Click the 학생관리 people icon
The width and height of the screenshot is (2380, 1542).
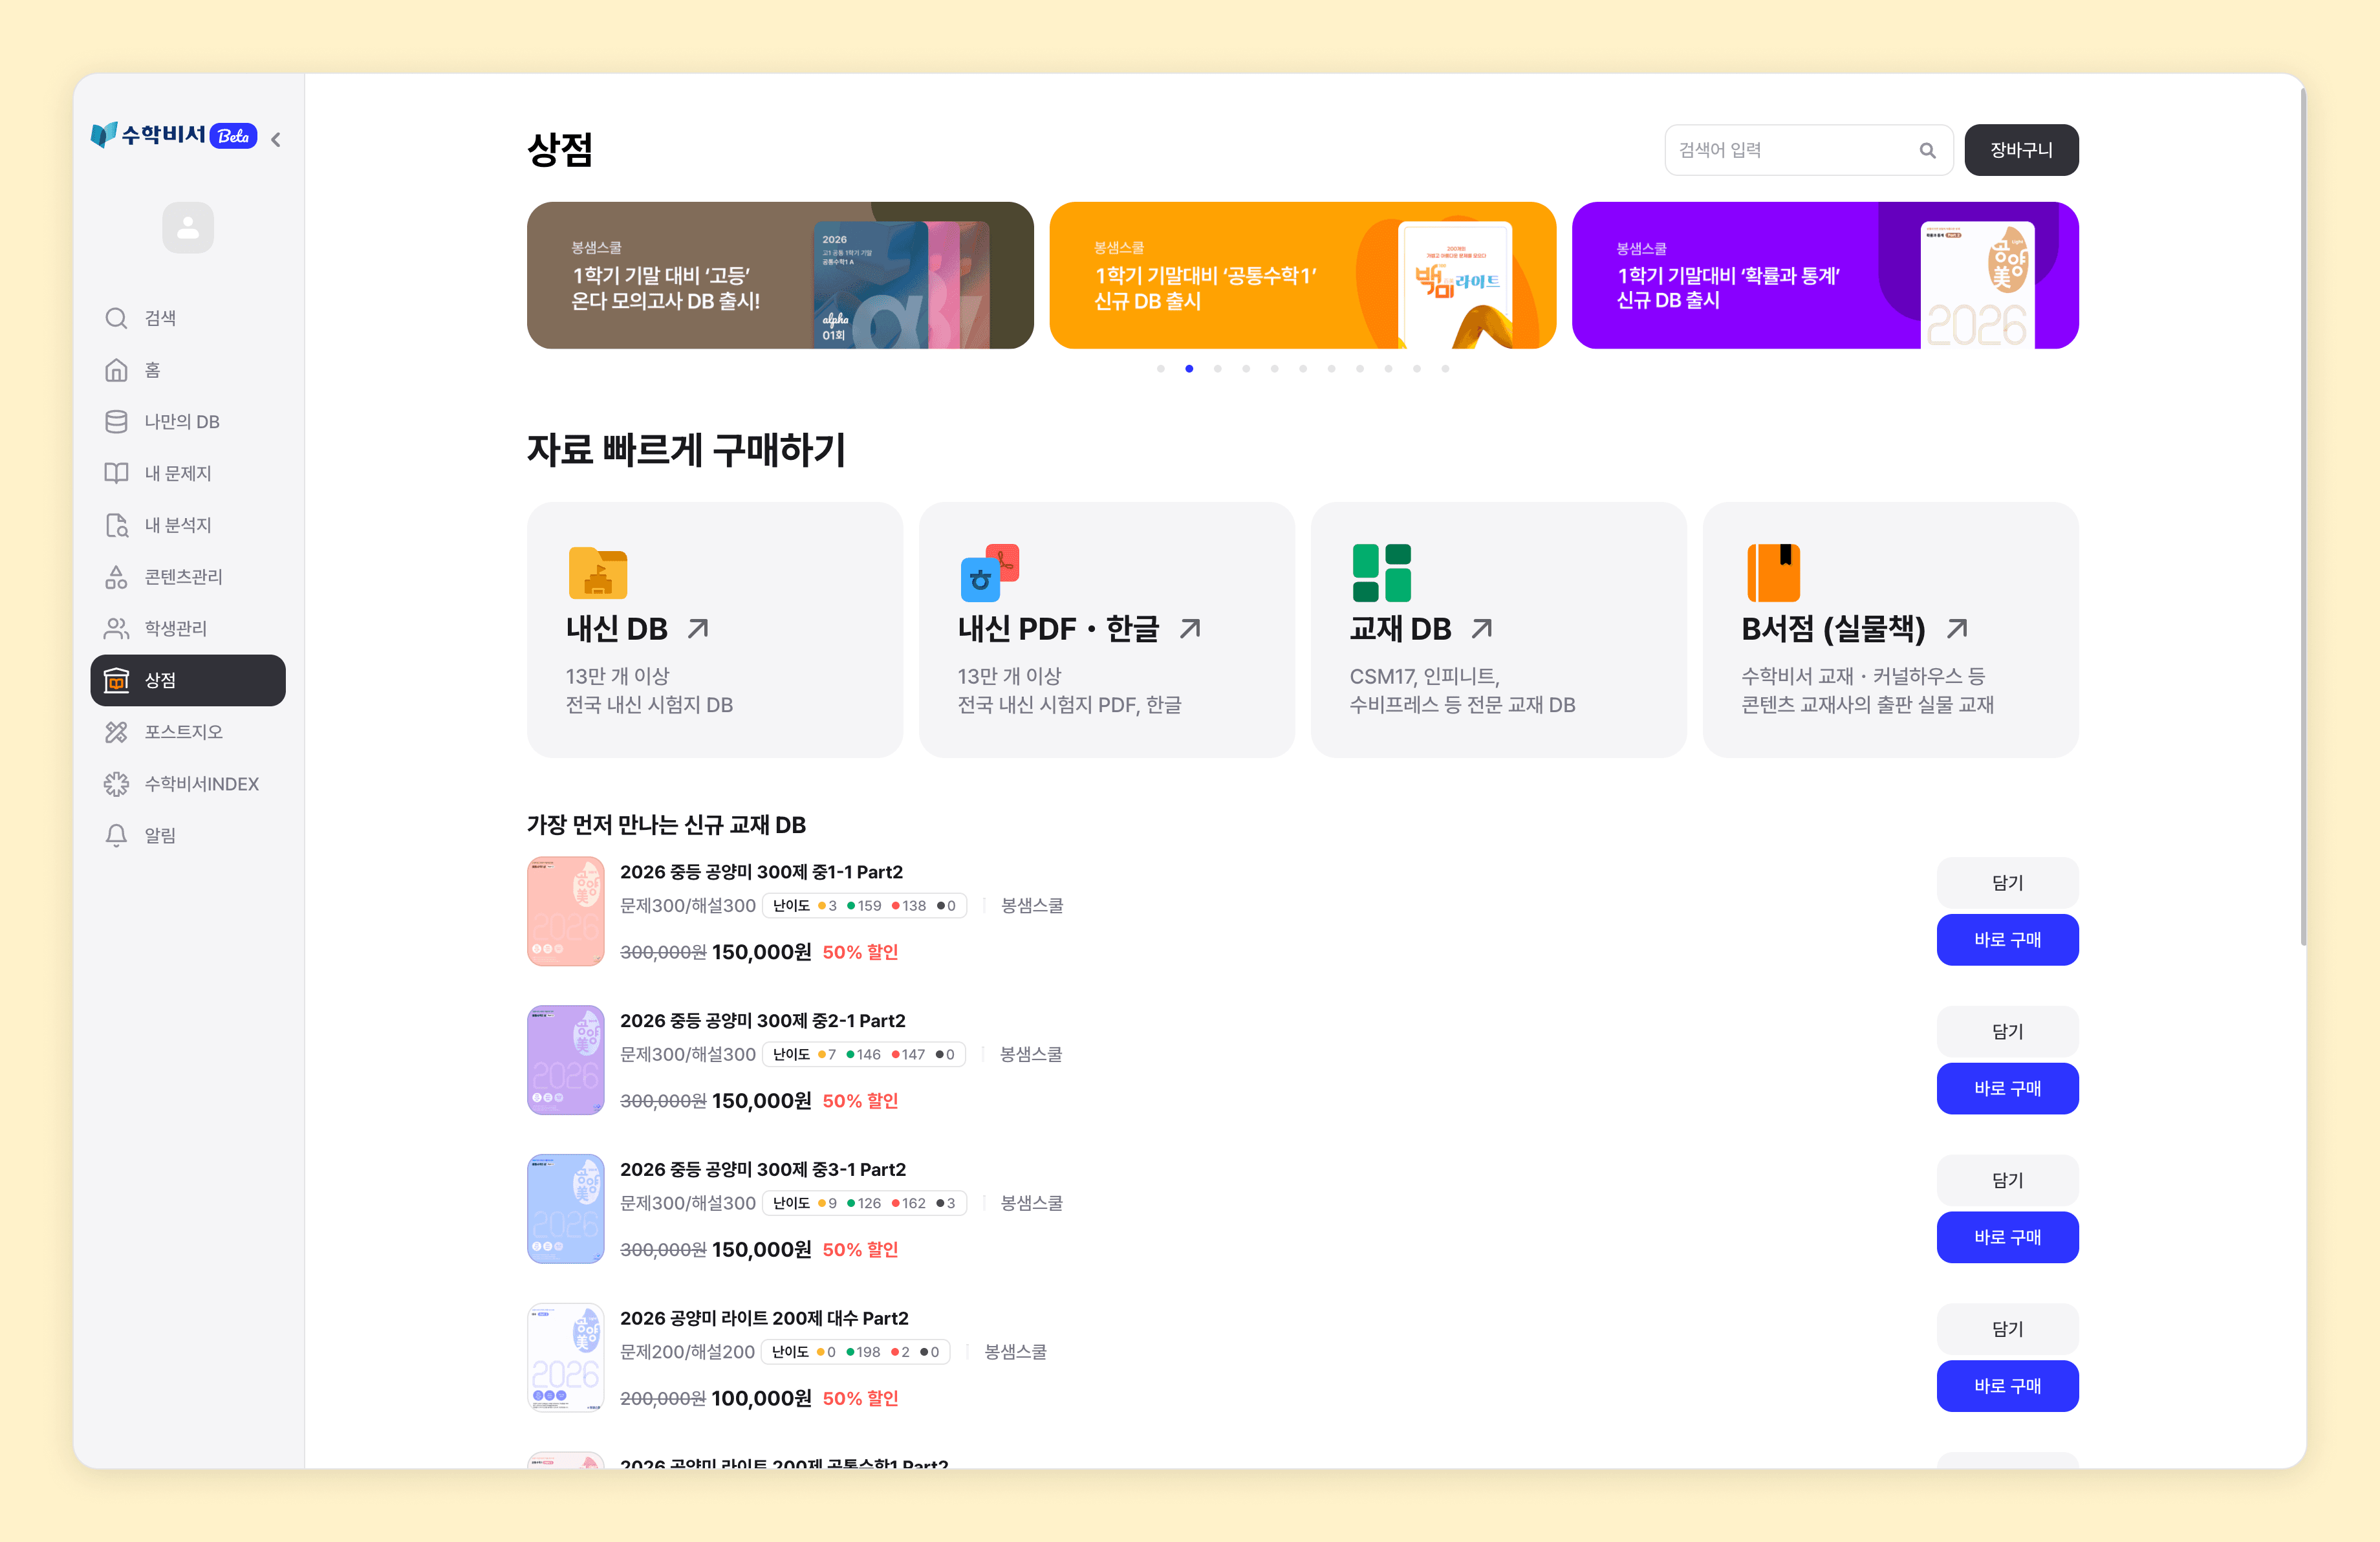pyautogui.click(x=116, y=628)
